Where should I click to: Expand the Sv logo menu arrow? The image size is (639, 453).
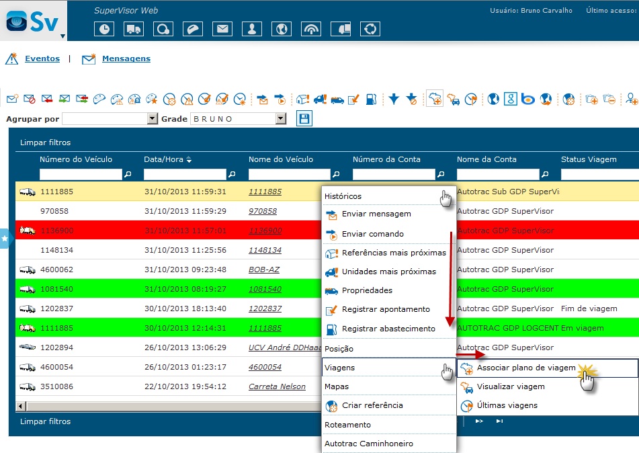pos(62,36)
